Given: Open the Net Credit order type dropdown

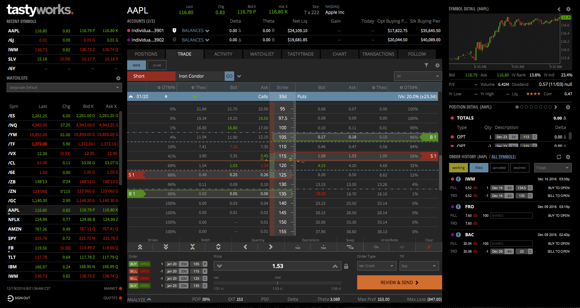Looking at the screenshot, I should pyautogui.click(x=376, y=266).
